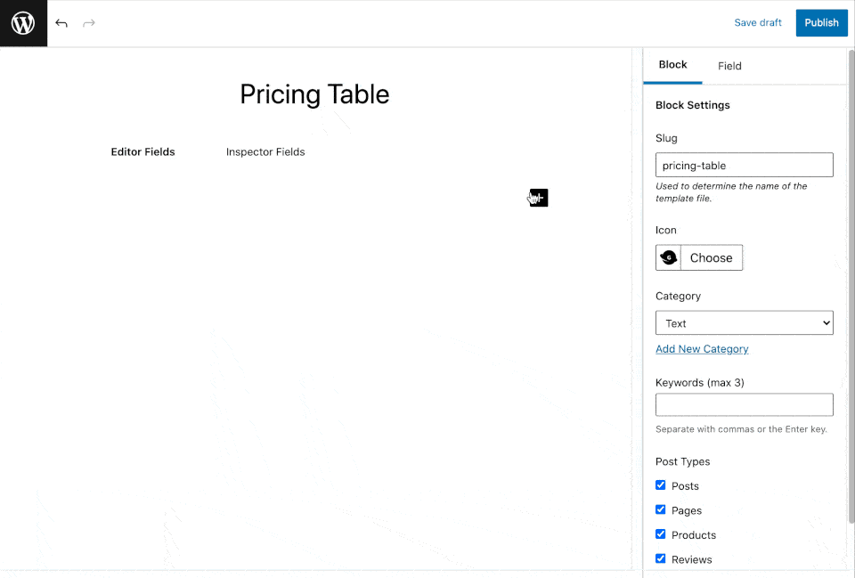
Task: Switch to the Block tab
Action: 672,65
